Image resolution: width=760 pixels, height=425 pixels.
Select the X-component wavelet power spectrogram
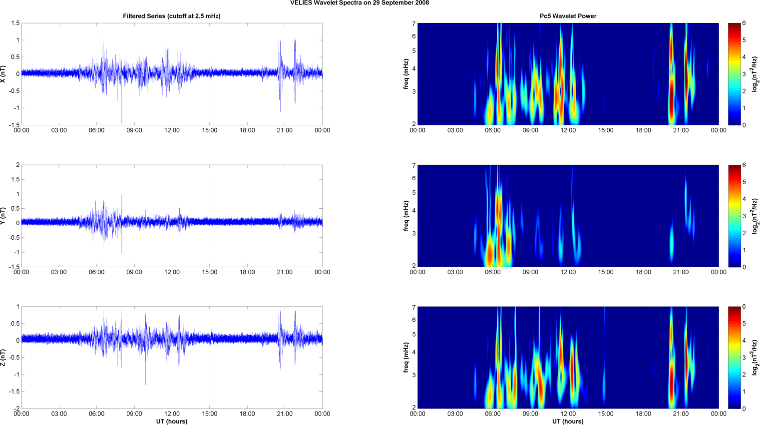(568, 74)
